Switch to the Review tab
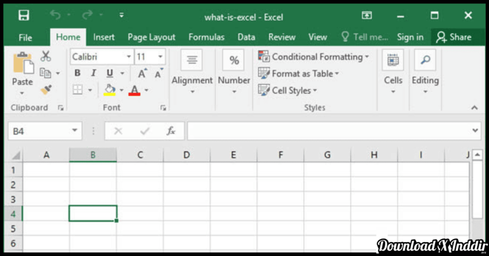Image resolution: width=489 pixels, height=256 pixels. (282, 37)
